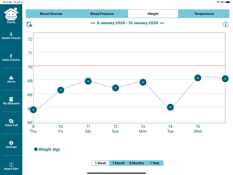Image resolution: width=233 pixels, height=175 pixels.
Task: Open the Home house icon
Action: point(11,14)
